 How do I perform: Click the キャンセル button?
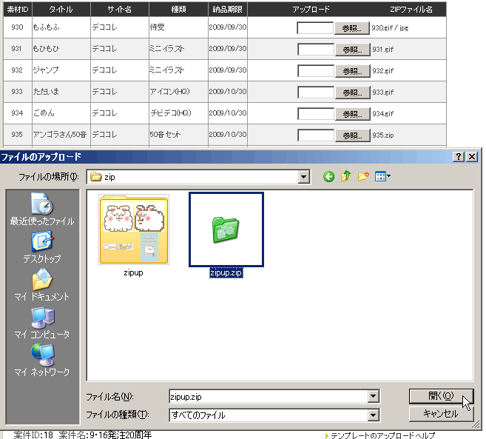point(440,414)
